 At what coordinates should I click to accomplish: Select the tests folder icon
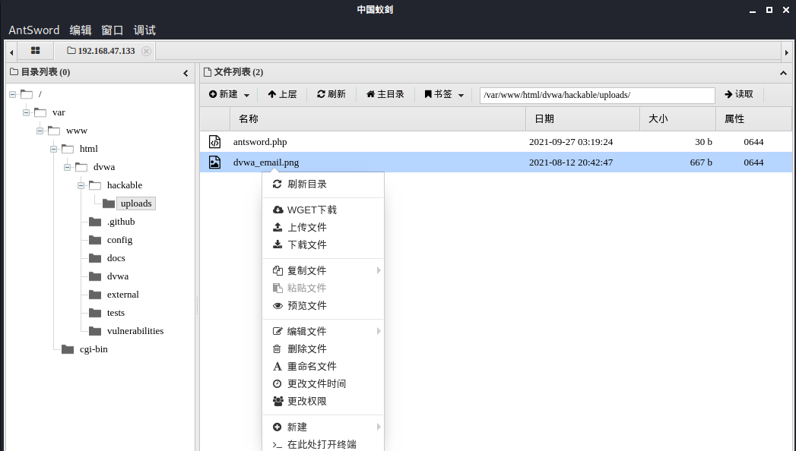tap(95, 313)
